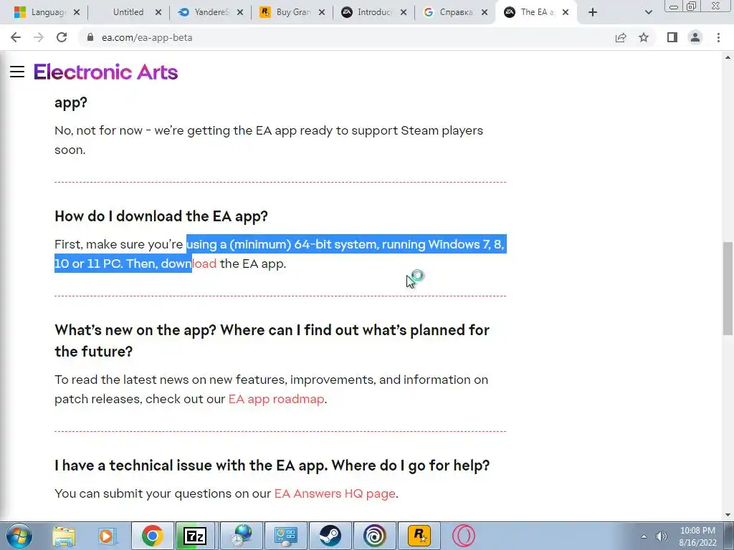Open the EA Answers HQ page link
Screen dimensions: 734x550
click(x=335, y=493)
